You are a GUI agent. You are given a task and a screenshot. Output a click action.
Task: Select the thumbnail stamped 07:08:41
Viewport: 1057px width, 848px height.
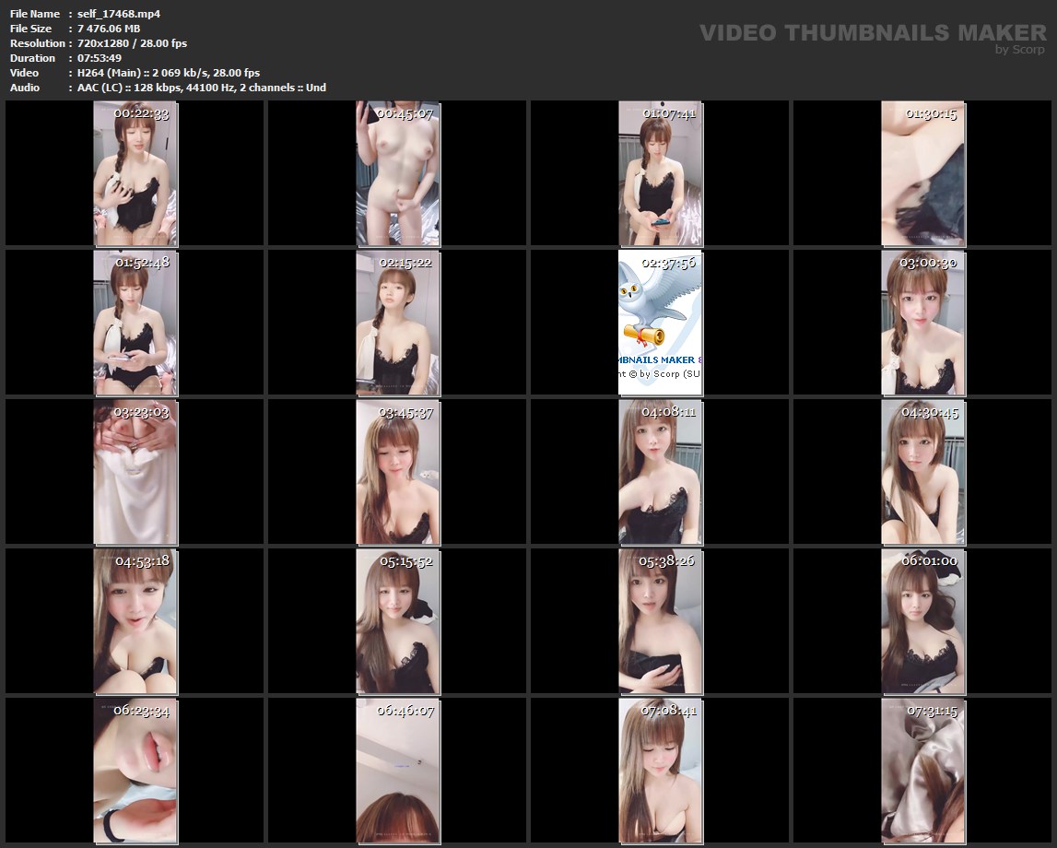[x=660, y=771]
